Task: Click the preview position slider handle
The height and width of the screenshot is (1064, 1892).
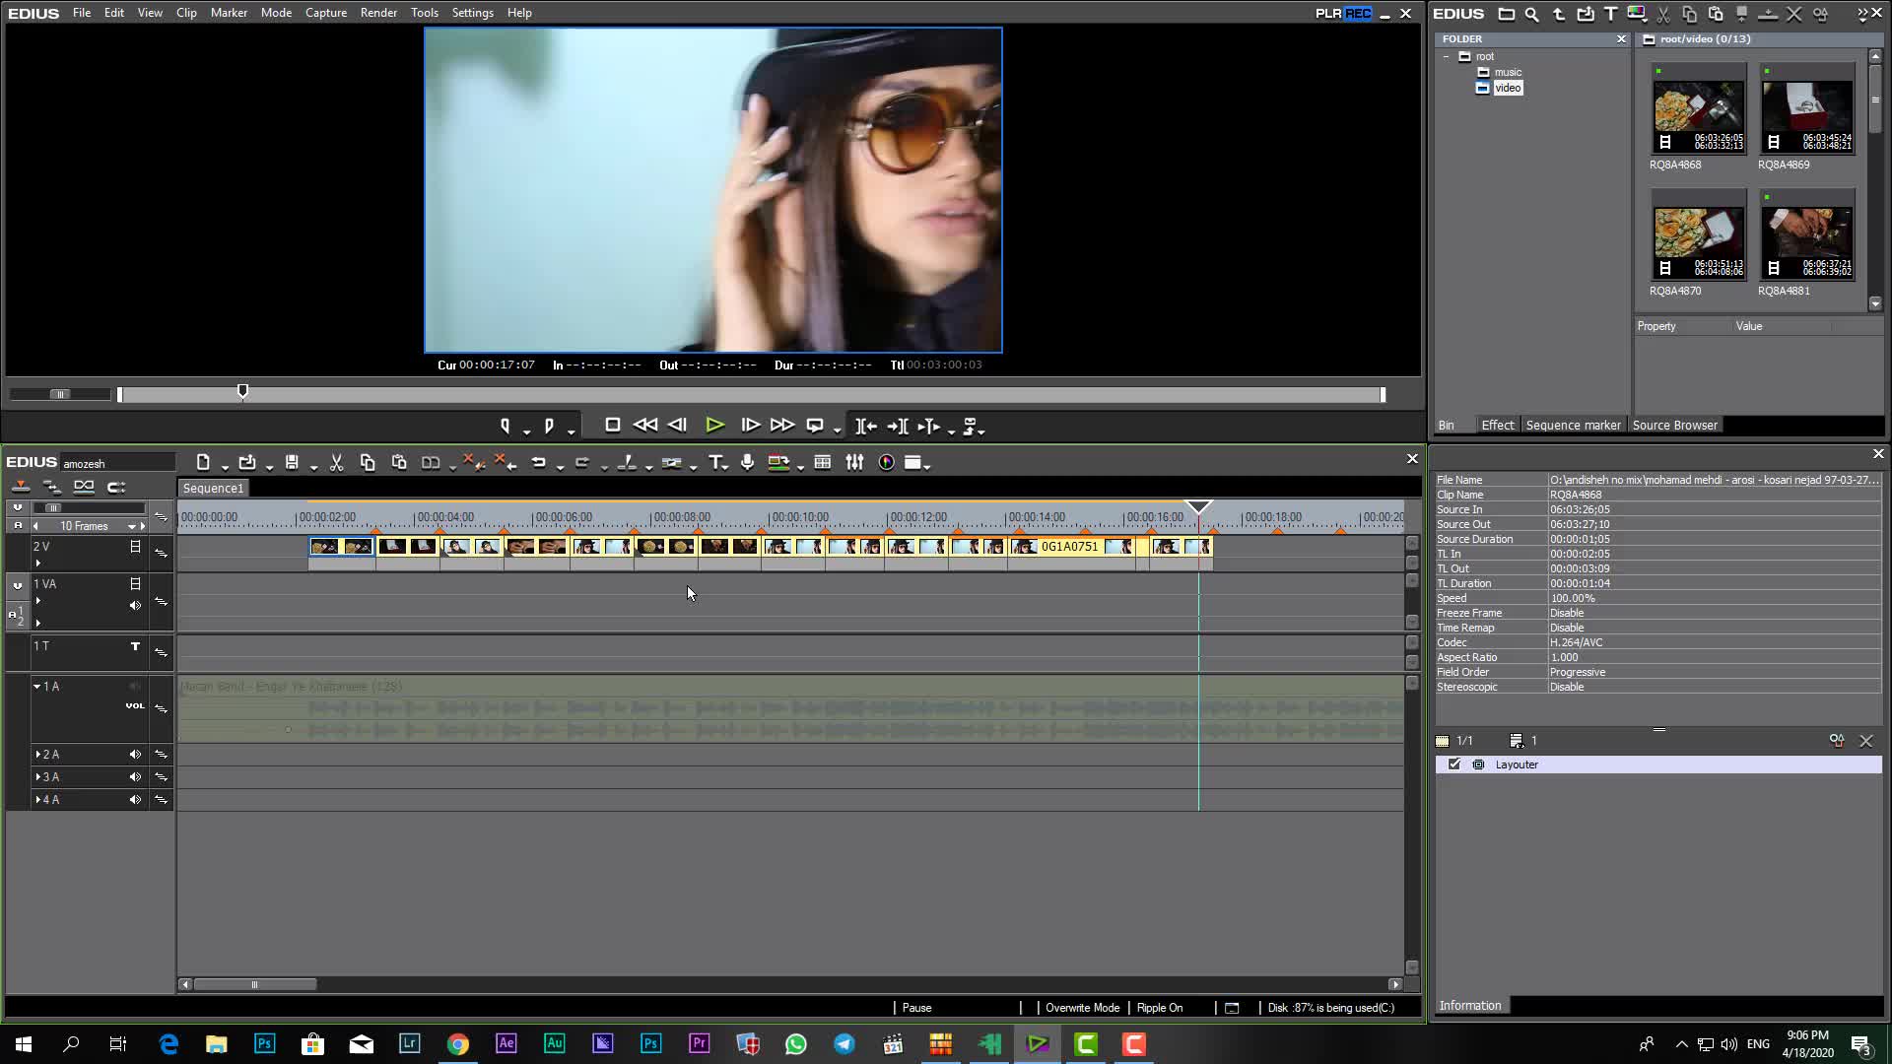Action: click(242, 392)
